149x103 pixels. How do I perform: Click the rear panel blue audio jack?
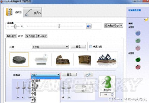(x=138, y=33)
